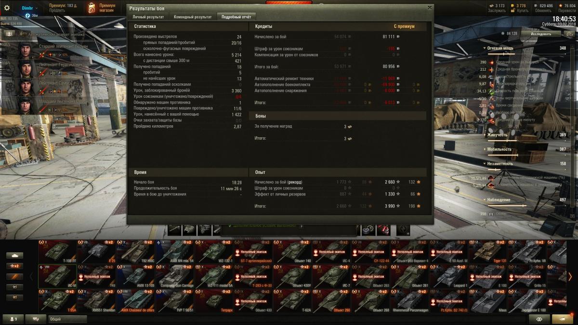Click Продлить to extend premium
This screenshot has height=325, width=578.
57,10
